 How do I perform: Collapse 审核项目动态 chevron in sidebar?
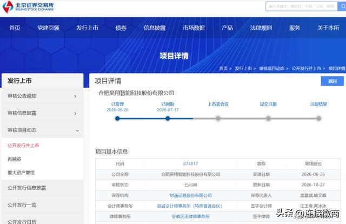click(77, 130)
